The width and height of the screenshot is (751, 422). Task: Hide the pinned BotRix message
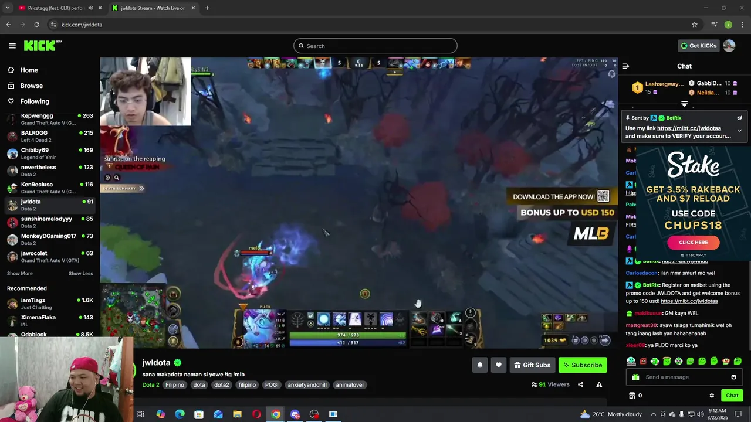[739, 118]
